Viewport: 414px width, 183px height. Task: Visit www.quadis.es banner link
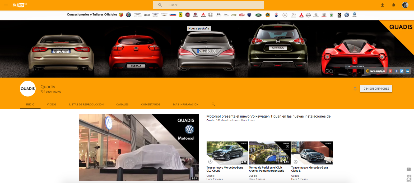[x=375, y=71]
